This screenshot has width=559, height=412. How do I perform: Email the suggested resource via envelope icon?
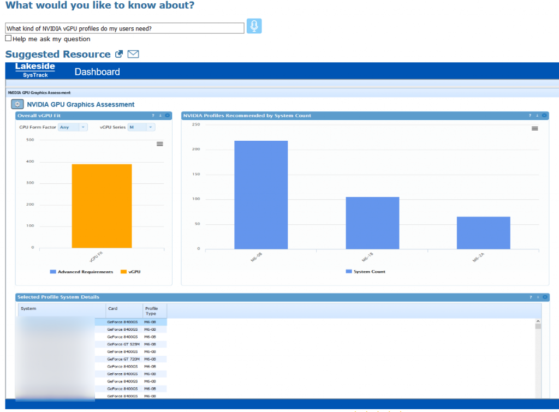[x=133, y=54]
